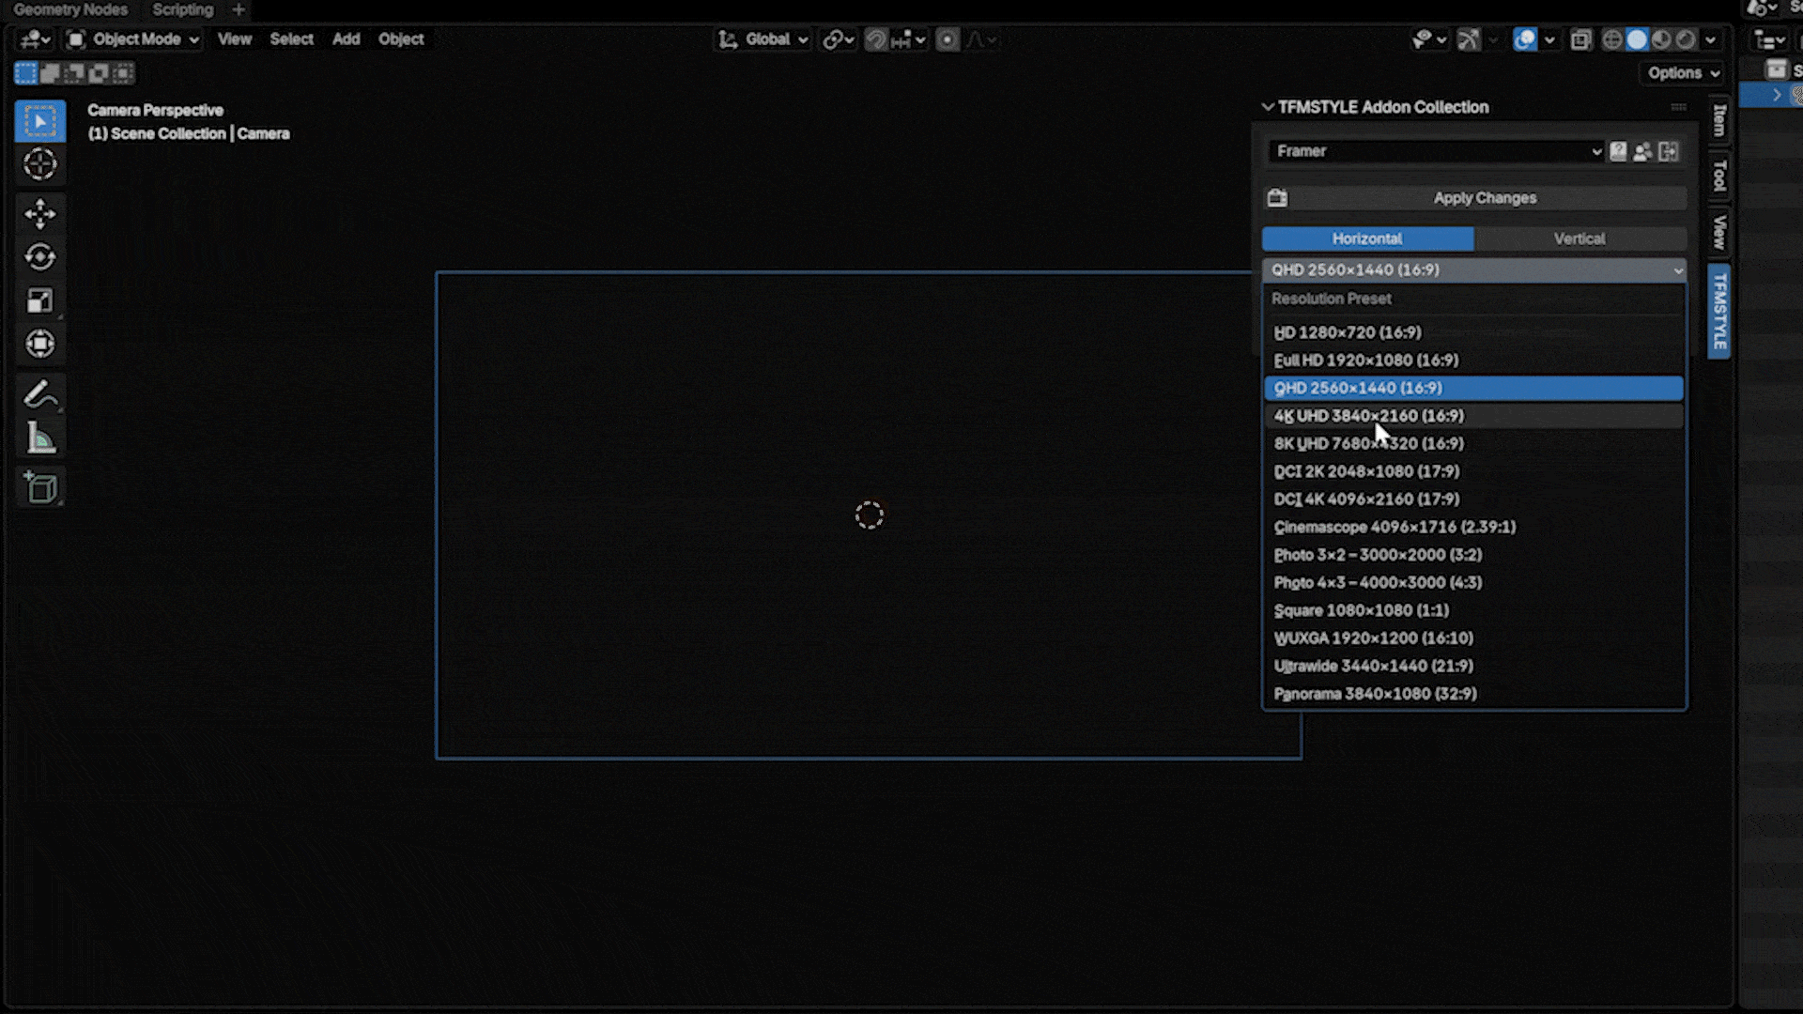Switch to Vertical orientation
The height and width of the screenshot is (1014, 1803).
pos(1579,238)
